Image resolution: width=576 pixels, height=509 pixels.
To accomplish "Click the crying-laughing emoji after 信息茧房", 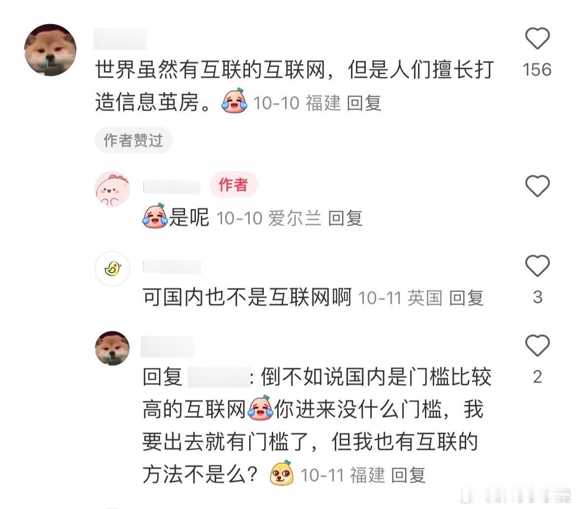I will click(x=234, y=101).
